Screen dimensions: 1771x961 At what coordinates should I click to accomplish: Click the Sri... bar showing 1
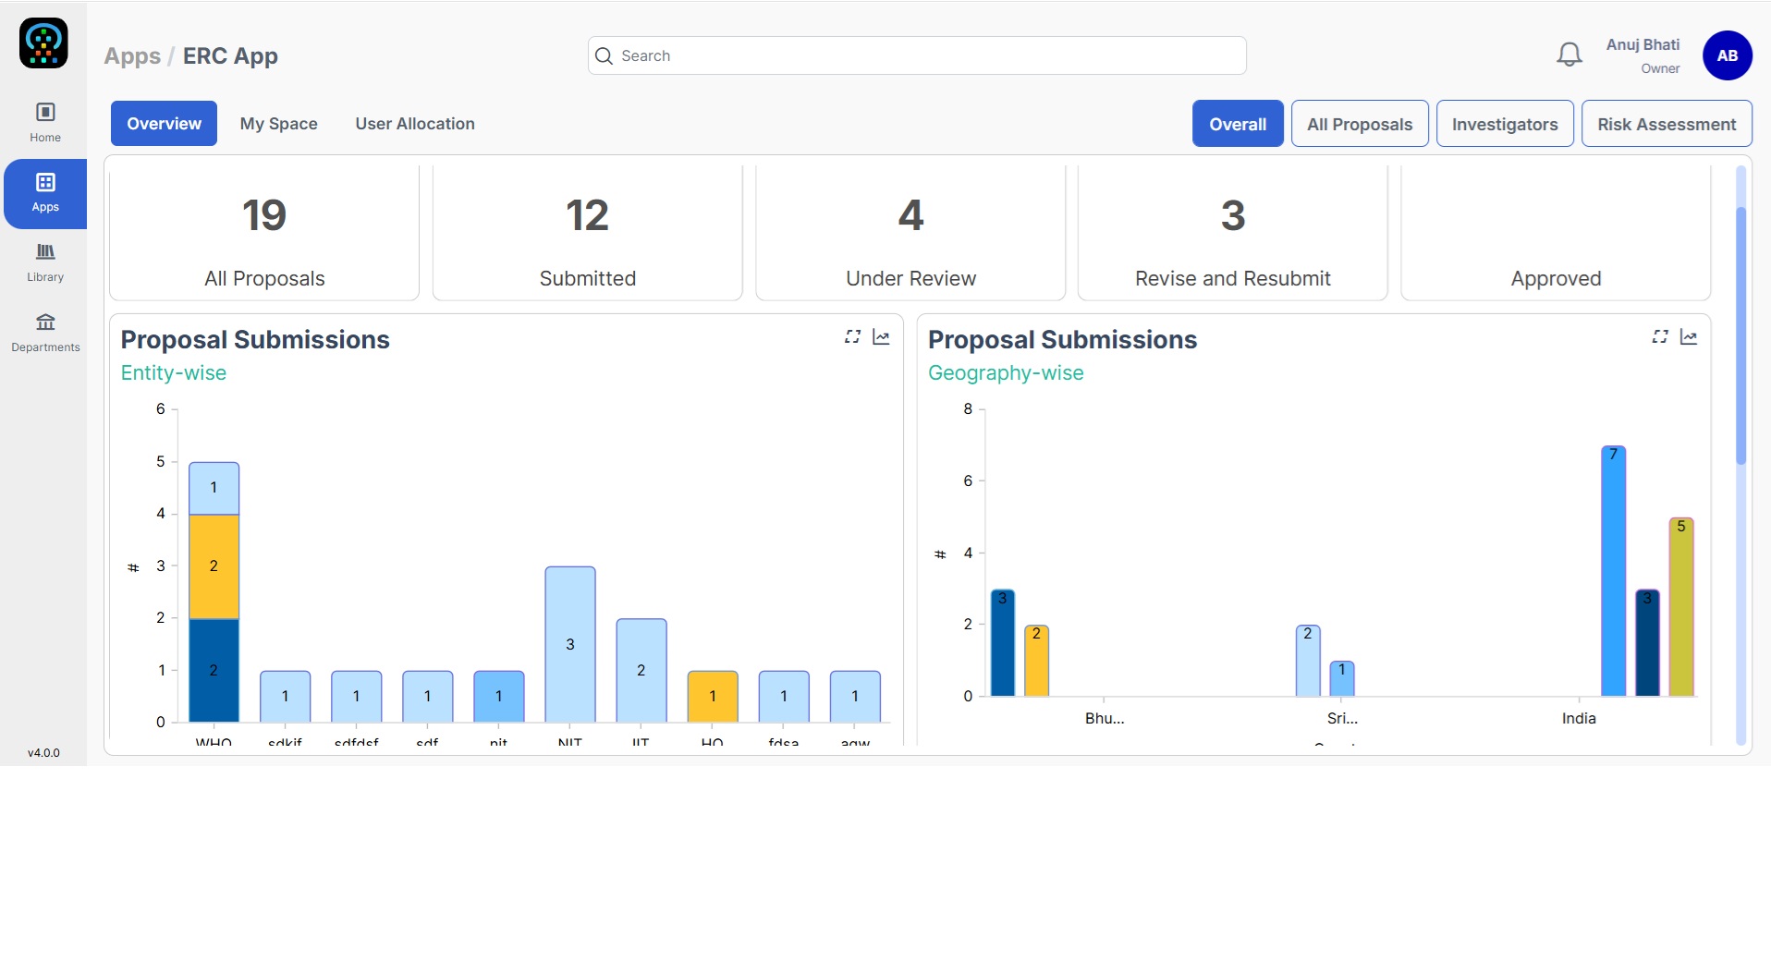point(1342,678)
